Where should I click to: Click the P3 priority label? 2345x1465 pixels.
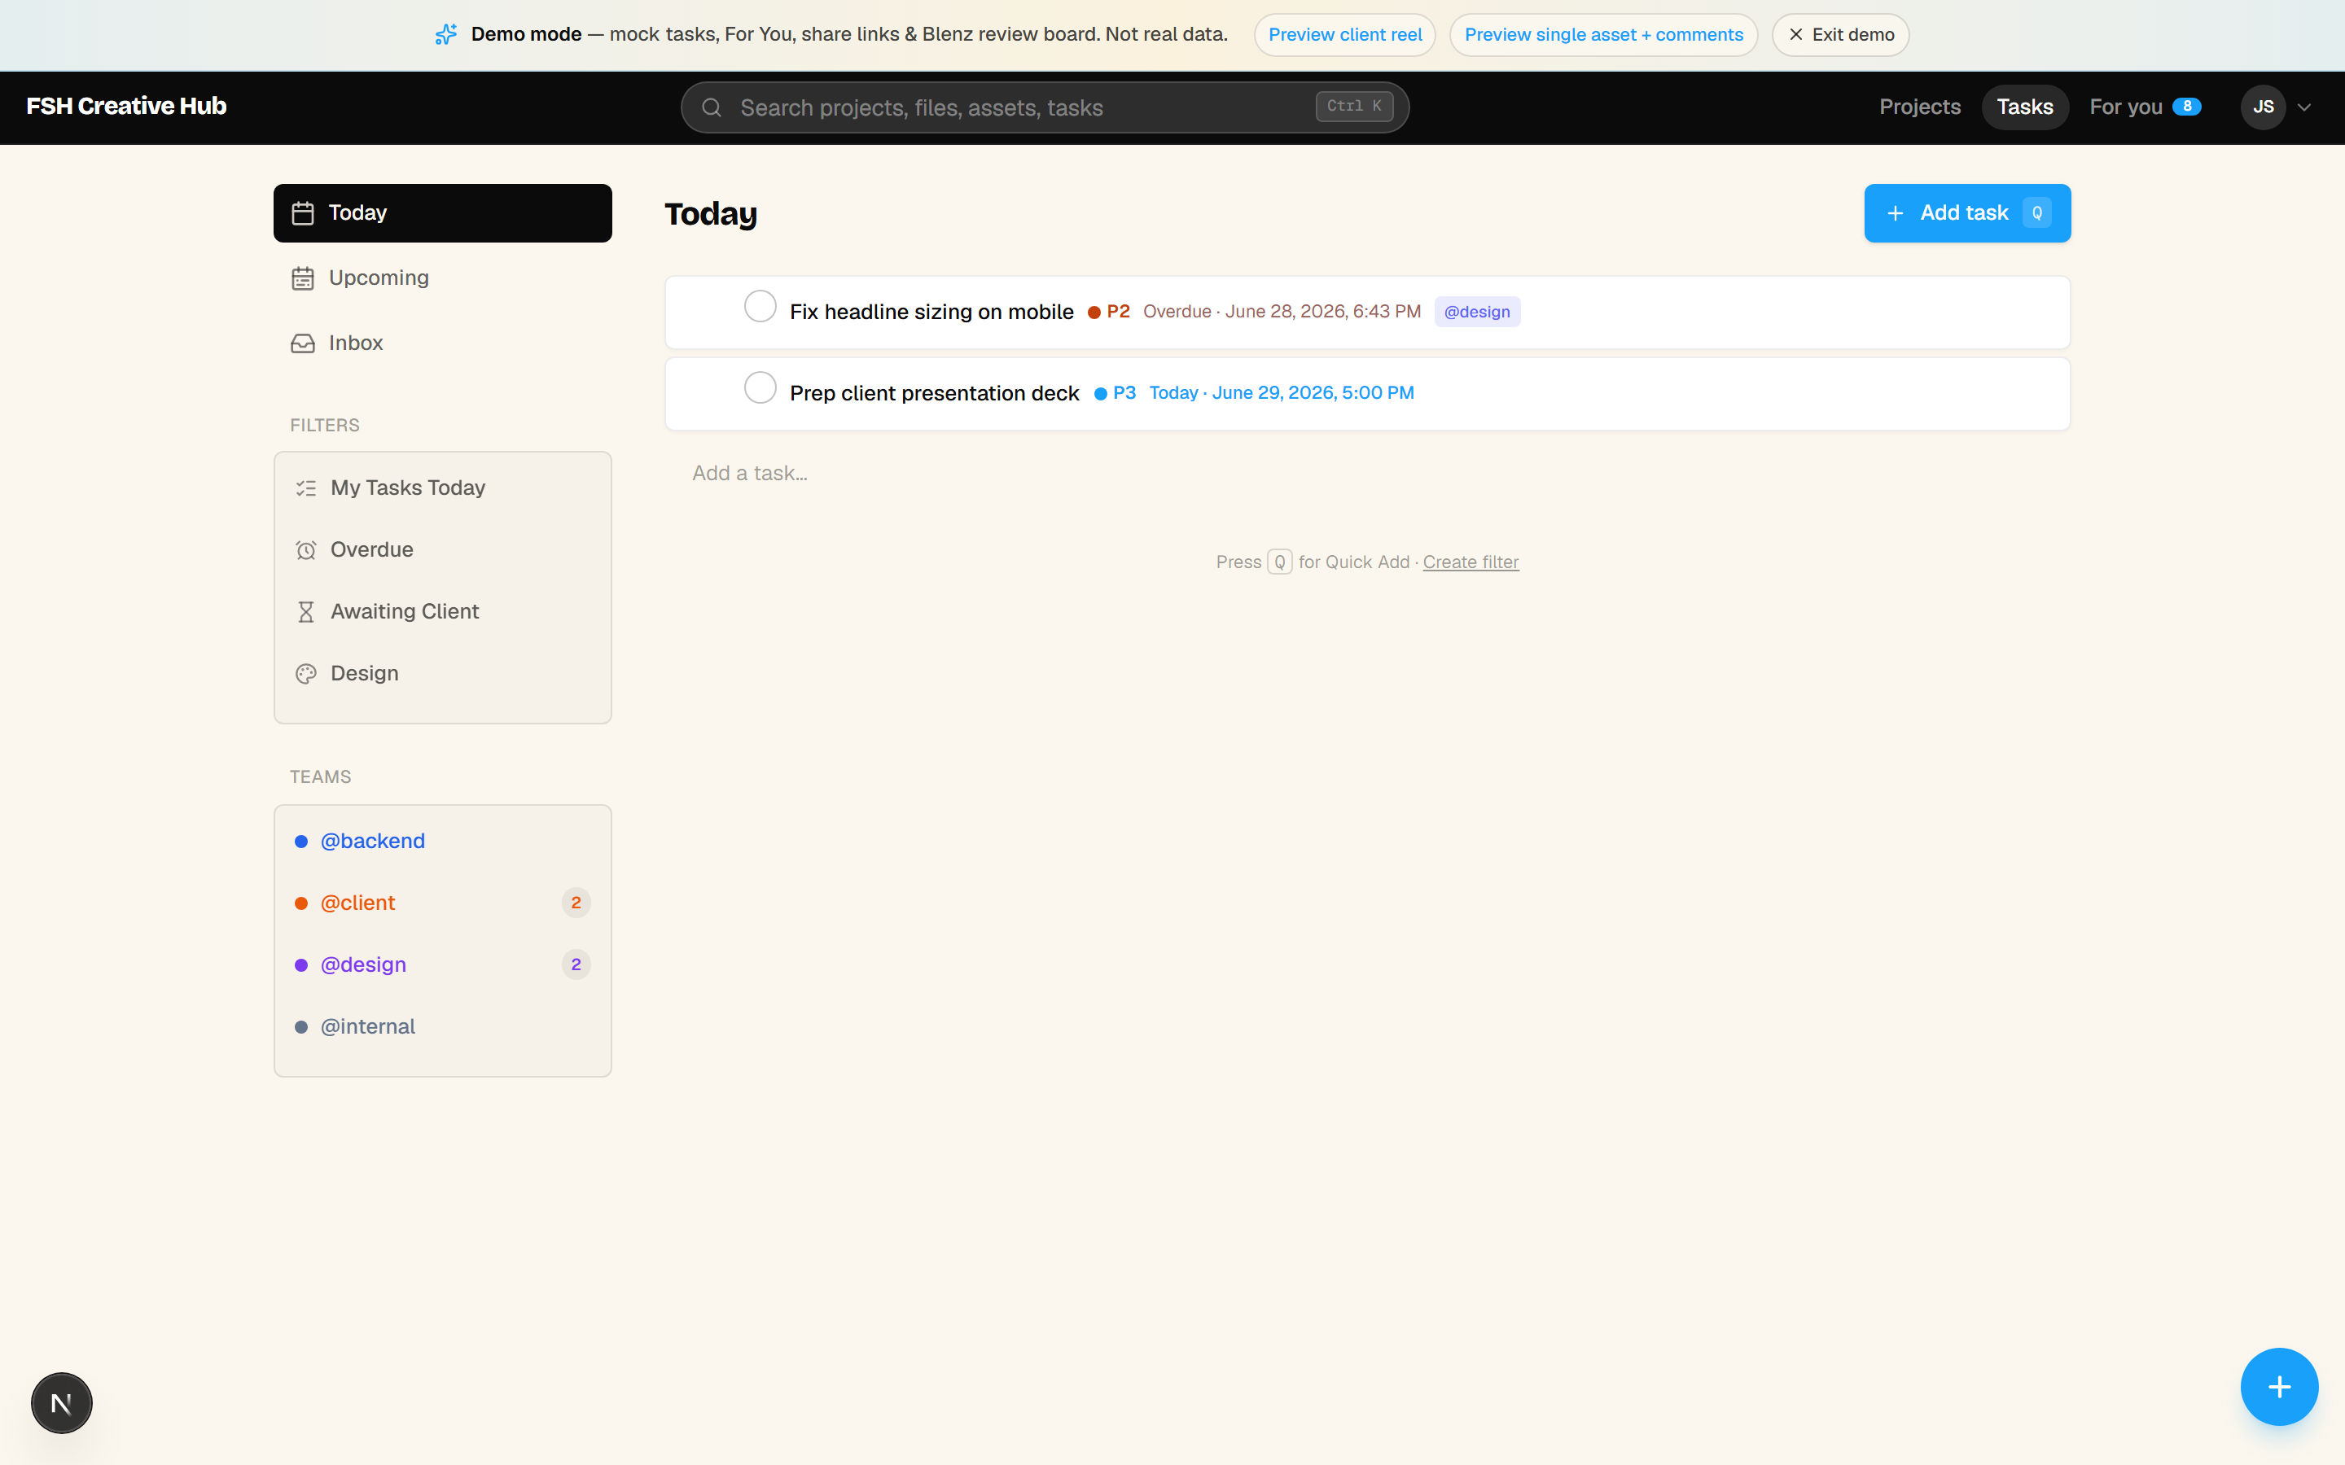(x=1115, y=393)
